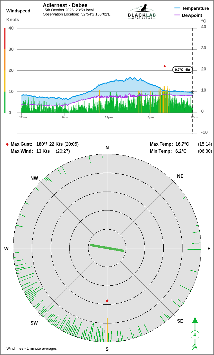214x355 pixels.
Task: Click the 6pm time axis label
Action: click(151, 117)
